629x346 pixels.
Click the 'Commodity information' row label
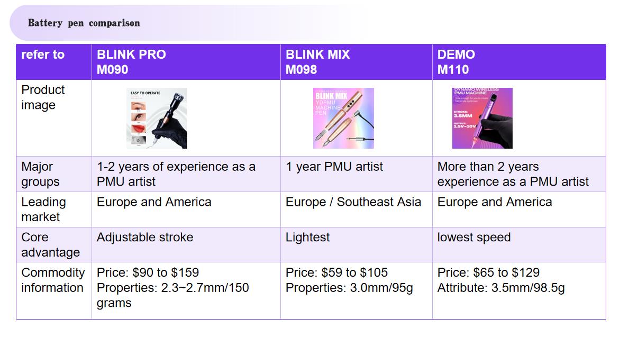(x=54, y=290)
